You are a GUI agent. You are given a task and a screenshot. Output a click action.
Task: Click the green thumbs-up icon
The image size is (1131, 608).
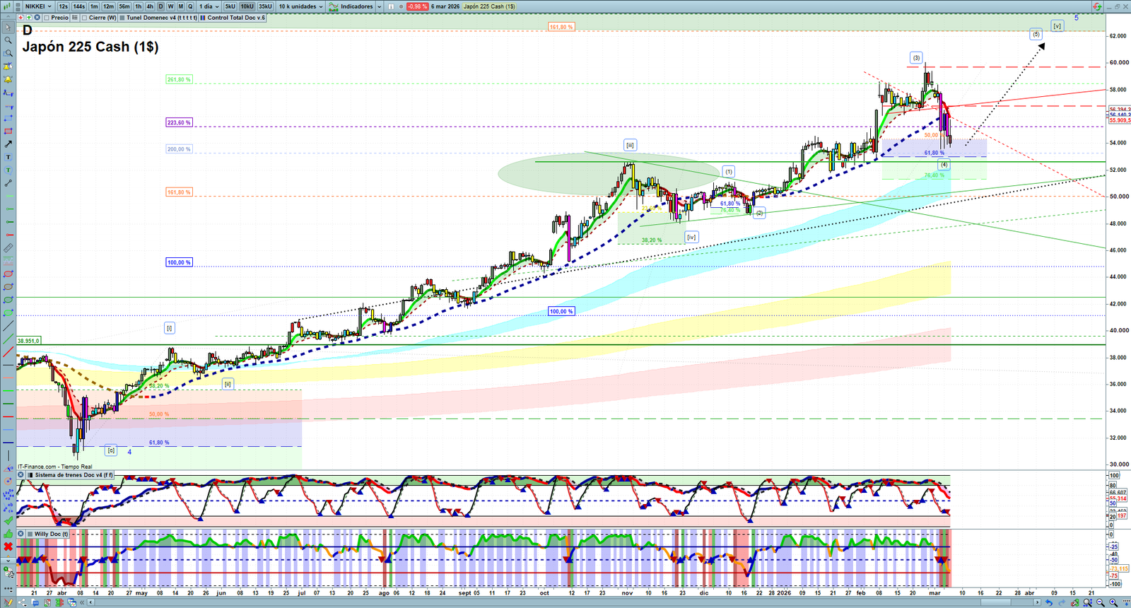[8, 534]
